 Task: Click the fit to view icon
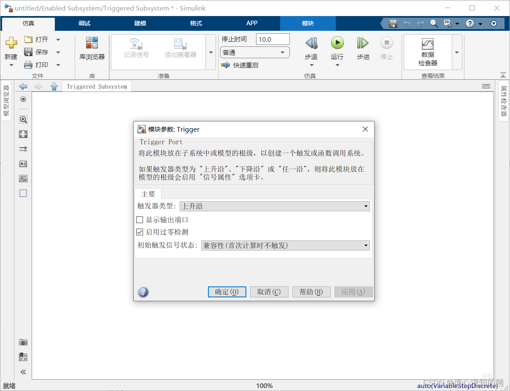click(23, 134)
